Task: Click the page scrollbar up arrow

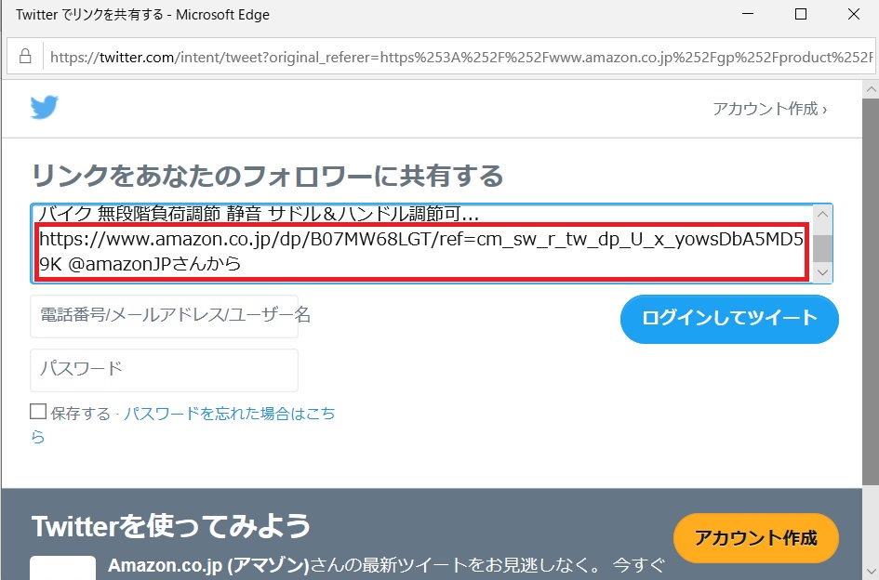Action: 871,89
